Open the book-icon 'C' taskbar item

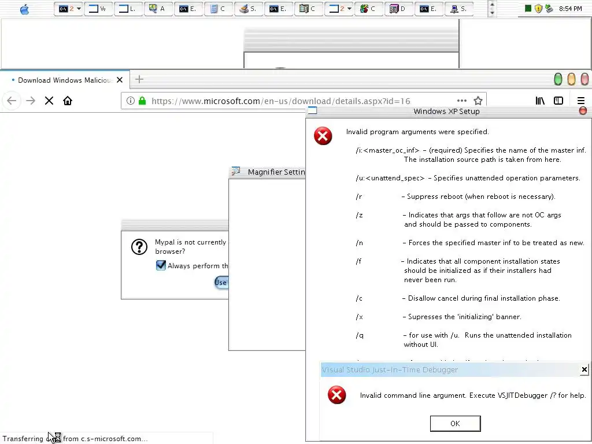click(309, 9)
